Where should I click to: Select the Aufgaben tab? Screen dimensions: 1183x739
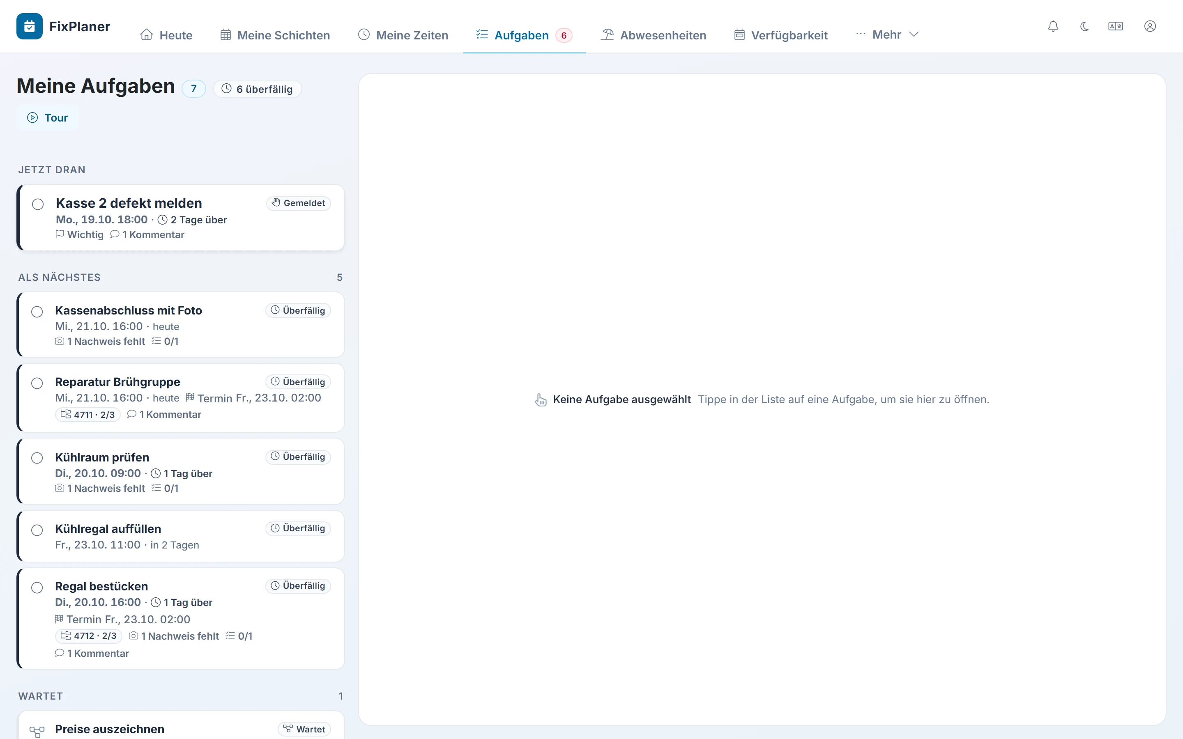(524, 35)
